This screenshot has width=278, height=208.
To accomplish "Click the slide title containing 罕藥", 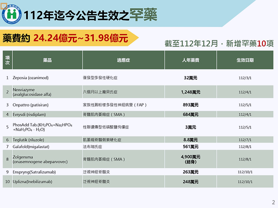I will pyautogui.click(x=91, y=15).
